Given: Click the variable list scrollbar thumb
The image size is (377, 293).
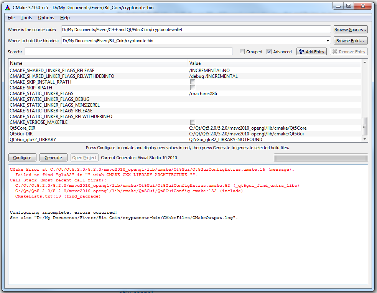Looking at the screenshot, I should pos(365,126).
